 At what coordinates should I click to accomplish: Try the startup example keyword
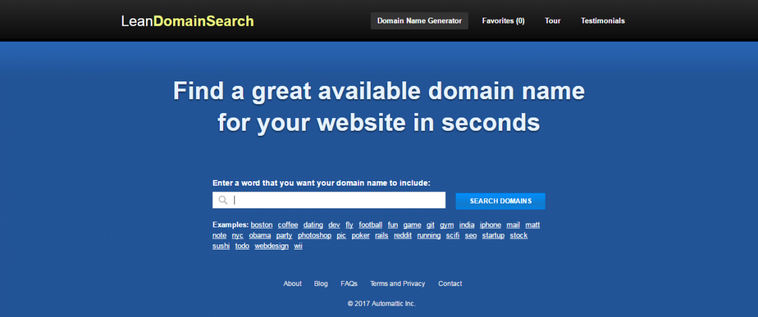tap(493, 236)
